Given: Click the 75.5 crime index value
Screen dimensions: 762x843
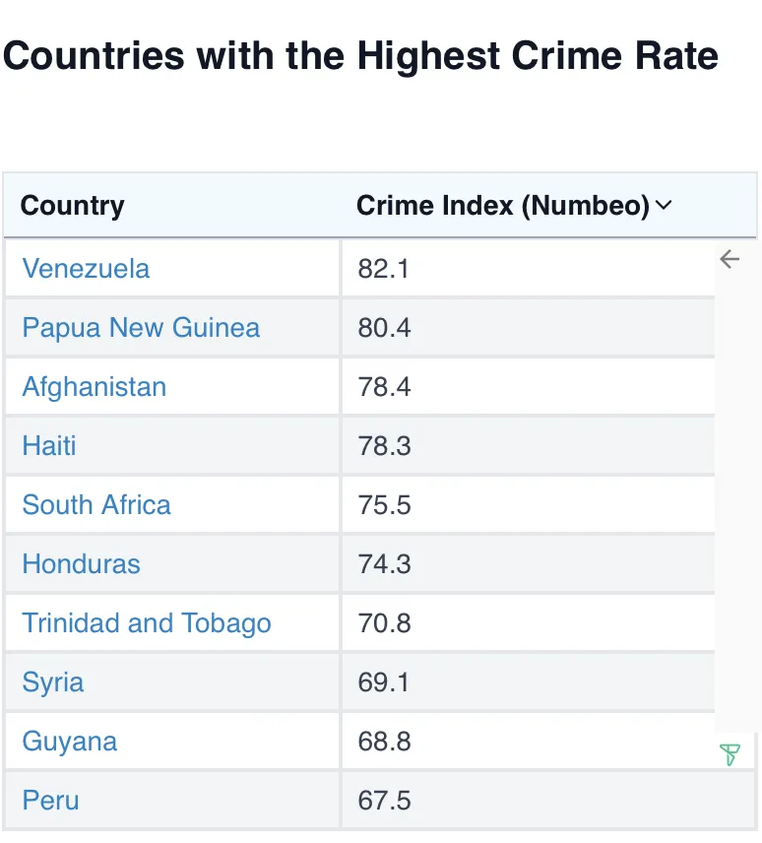Looking at the screenshot, I should [385, 505].
